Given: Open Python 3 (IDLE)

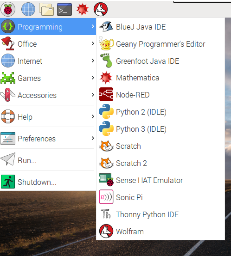Looking at the screenshot, I should 160,128.
